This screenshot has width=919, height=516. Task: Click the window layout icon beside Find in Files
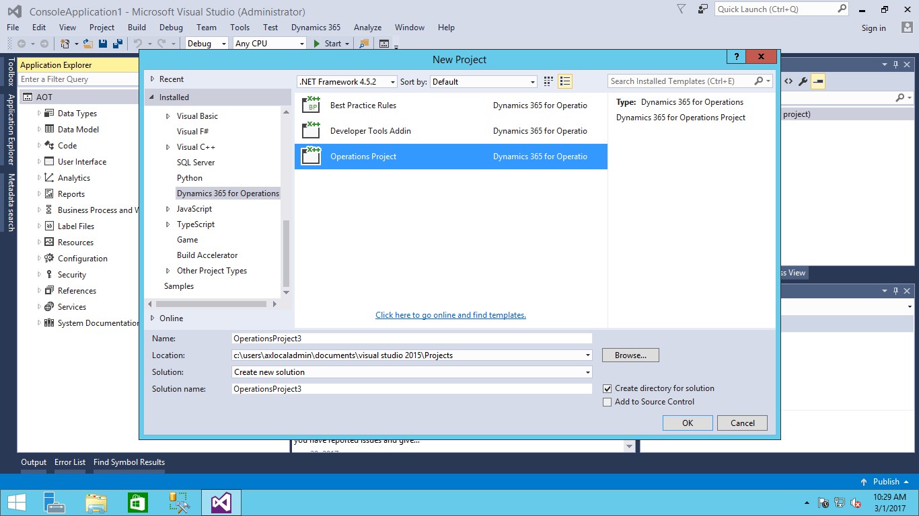(384, 44)
